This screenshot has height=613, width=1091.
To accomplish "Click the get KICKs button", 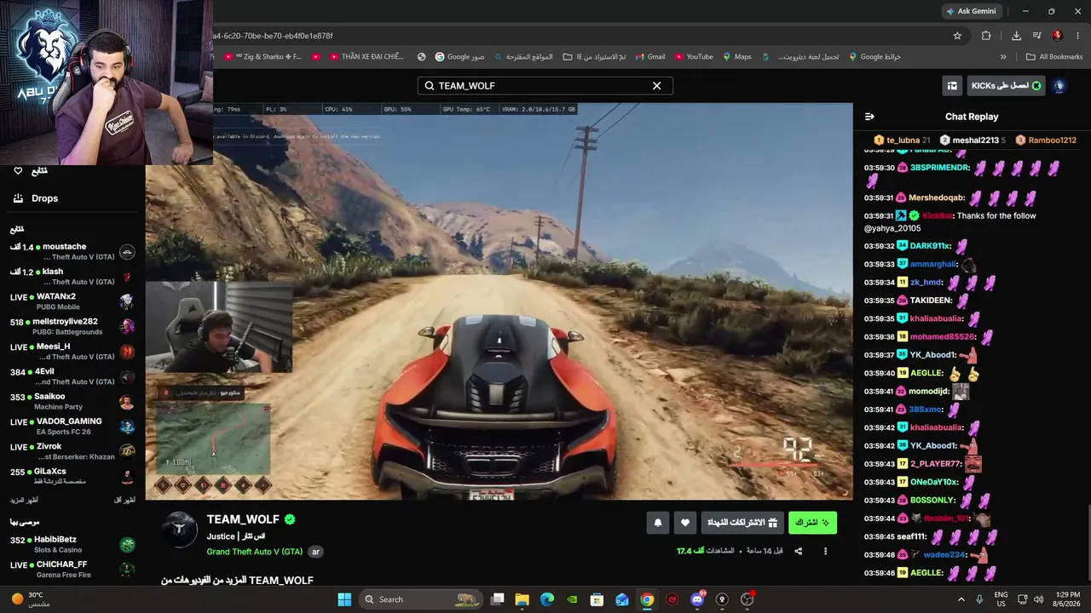I will tap(1007, 86).
